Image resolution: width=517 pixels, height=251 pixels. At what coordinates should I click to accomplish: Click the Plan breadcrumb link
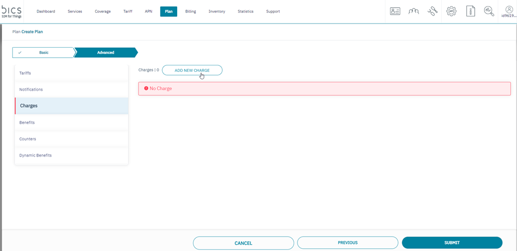pos(16,32)
